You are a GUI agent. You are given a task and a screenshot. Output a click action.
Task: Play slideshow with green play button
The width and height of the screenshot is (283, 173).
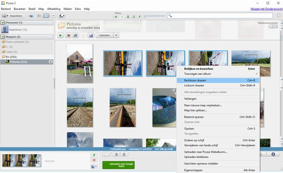point(60,35)
